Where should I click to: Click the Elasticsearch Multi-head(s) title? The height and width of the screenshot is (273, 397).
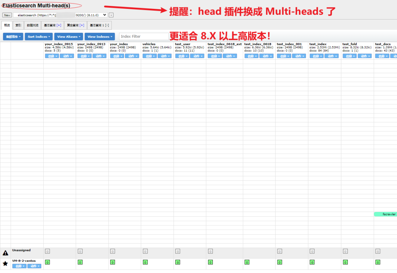tap(36, 6)
